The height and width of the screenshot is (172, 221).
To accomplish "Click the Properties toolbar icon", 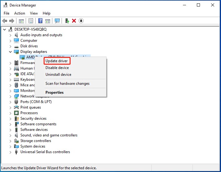I will point(31,21).
